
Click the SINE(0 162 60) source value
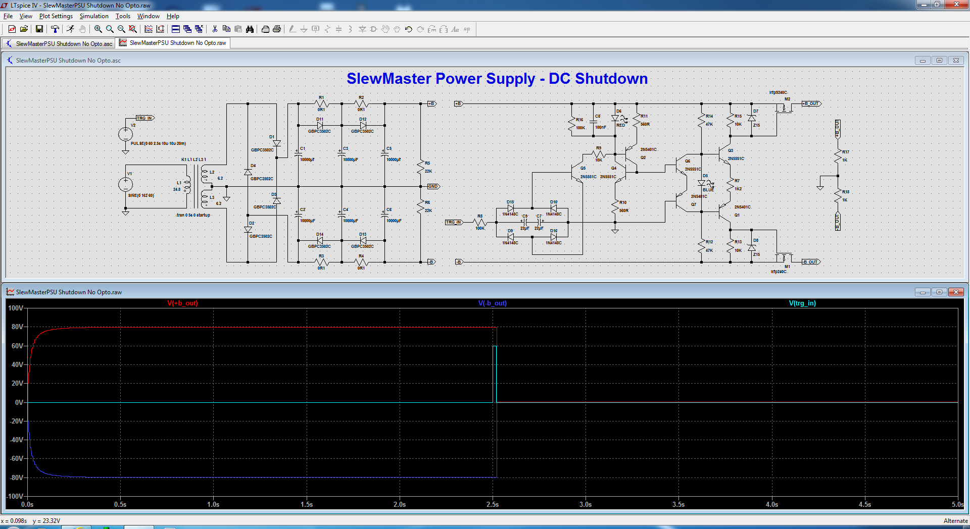pos(141,195)
